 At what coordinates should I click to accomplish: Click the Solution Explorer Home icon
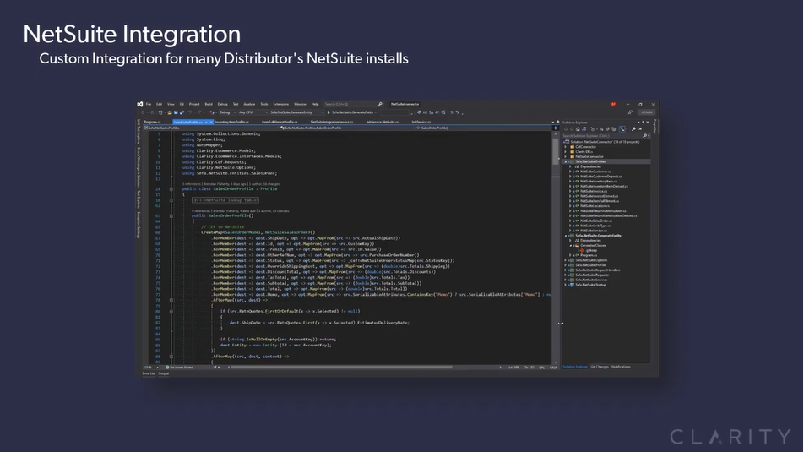coord(578,129)
